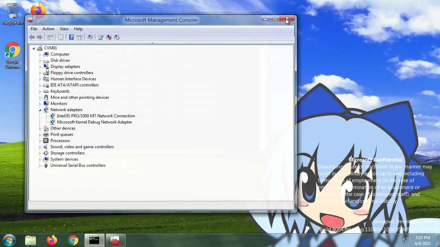Click the Disable device toolbar icon
Viewport: 440px width, 247px height.
point(117,37)
